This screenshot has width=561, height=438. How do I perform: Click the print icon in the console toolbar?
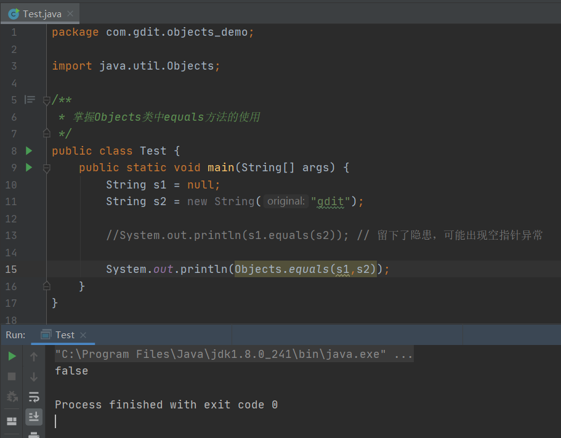pos(33,434)
